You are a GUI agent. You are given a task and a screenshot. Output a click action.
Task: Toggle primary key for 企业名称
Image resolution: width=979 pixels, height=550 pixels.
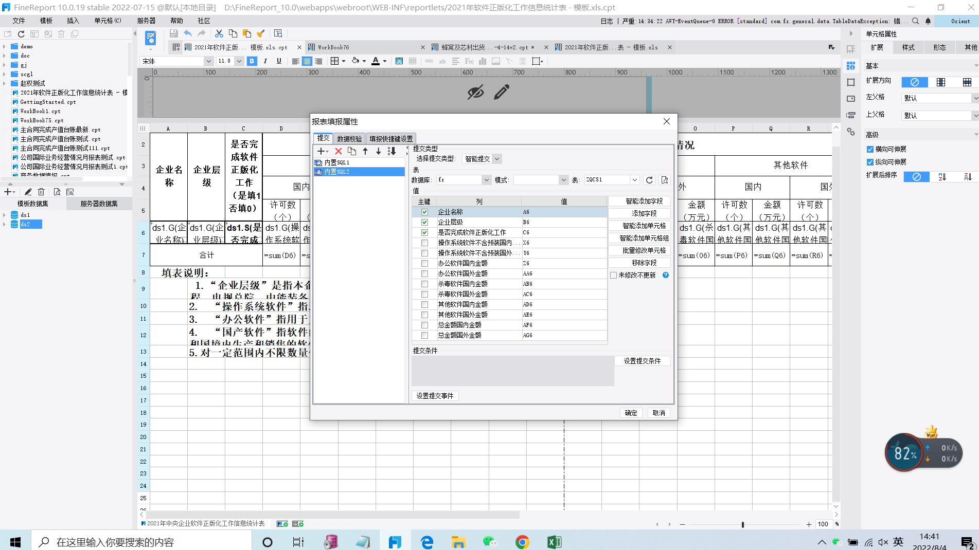[424, 212]
